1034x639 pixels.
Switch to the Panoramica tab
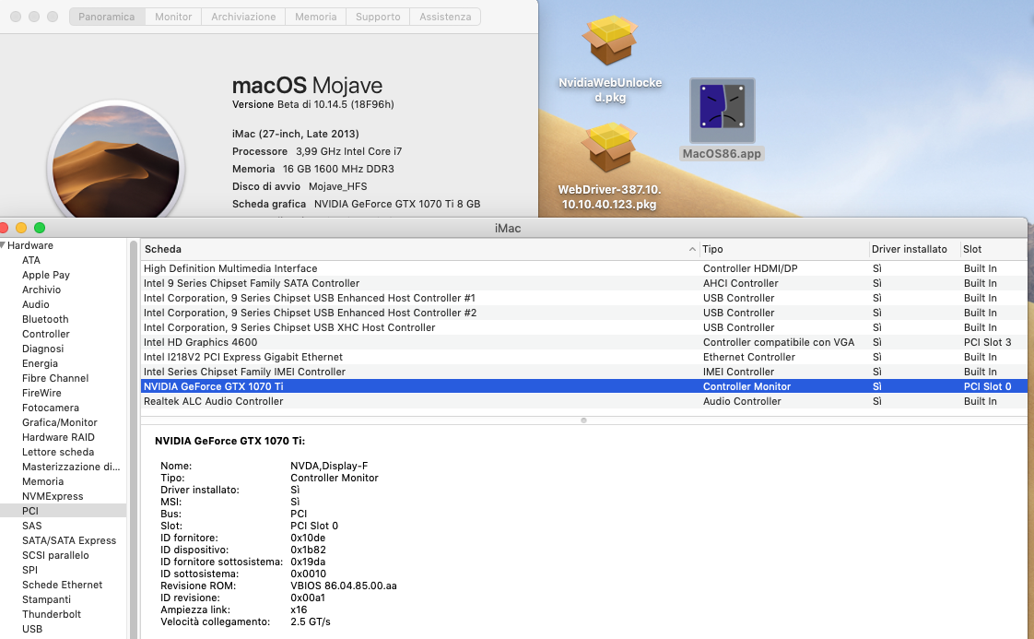(x=107, y=17)
